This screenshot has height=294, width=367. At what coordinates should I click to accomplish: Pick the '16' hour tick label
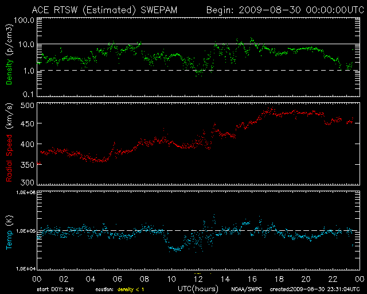pyautogui.click(x=252, y=279)
